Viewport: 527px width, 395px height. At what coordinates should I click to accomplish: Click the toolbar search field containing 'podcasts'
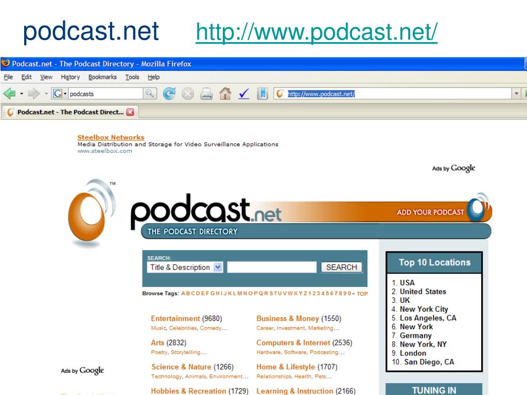tap(106, 94)
